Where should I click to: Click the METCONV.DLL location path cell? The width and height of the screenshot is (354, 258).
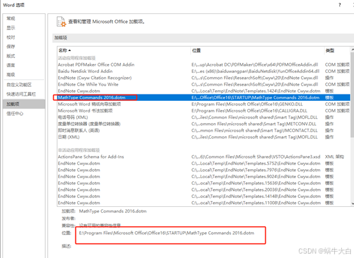(254, 124)
